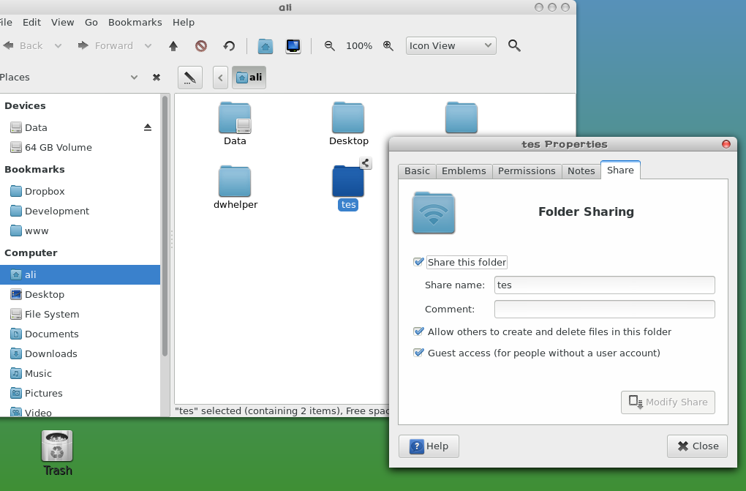Open the Back history dropdown arrow
Screen dimensions: 746x491
(59, 46)
